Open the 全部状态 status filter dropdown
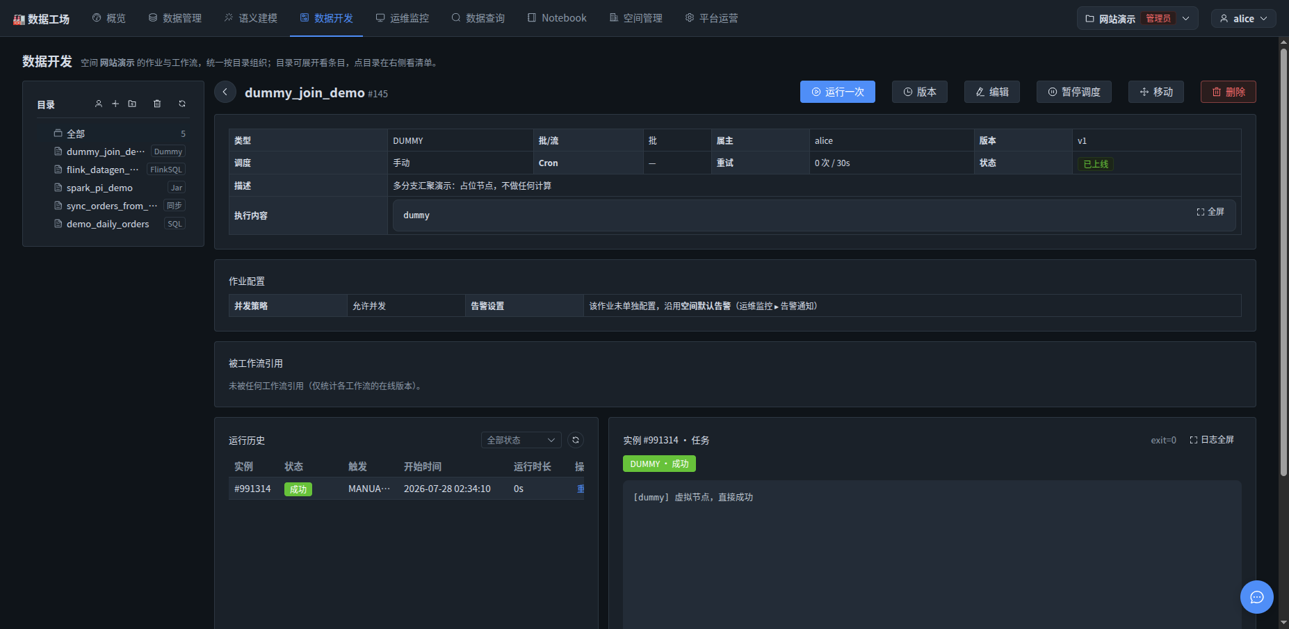1289x629 pixels. (x=521, y=440)
